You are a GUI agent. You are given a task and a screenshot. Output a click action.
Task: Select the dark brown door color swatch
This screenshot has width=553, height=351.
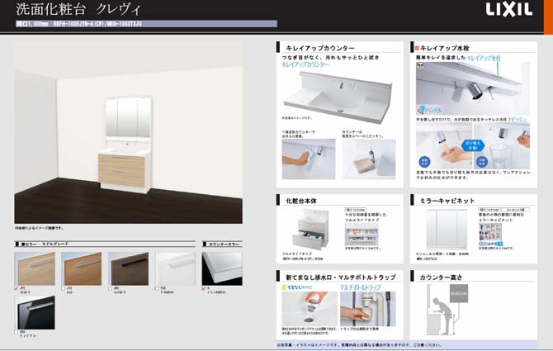tap(129, 268)
